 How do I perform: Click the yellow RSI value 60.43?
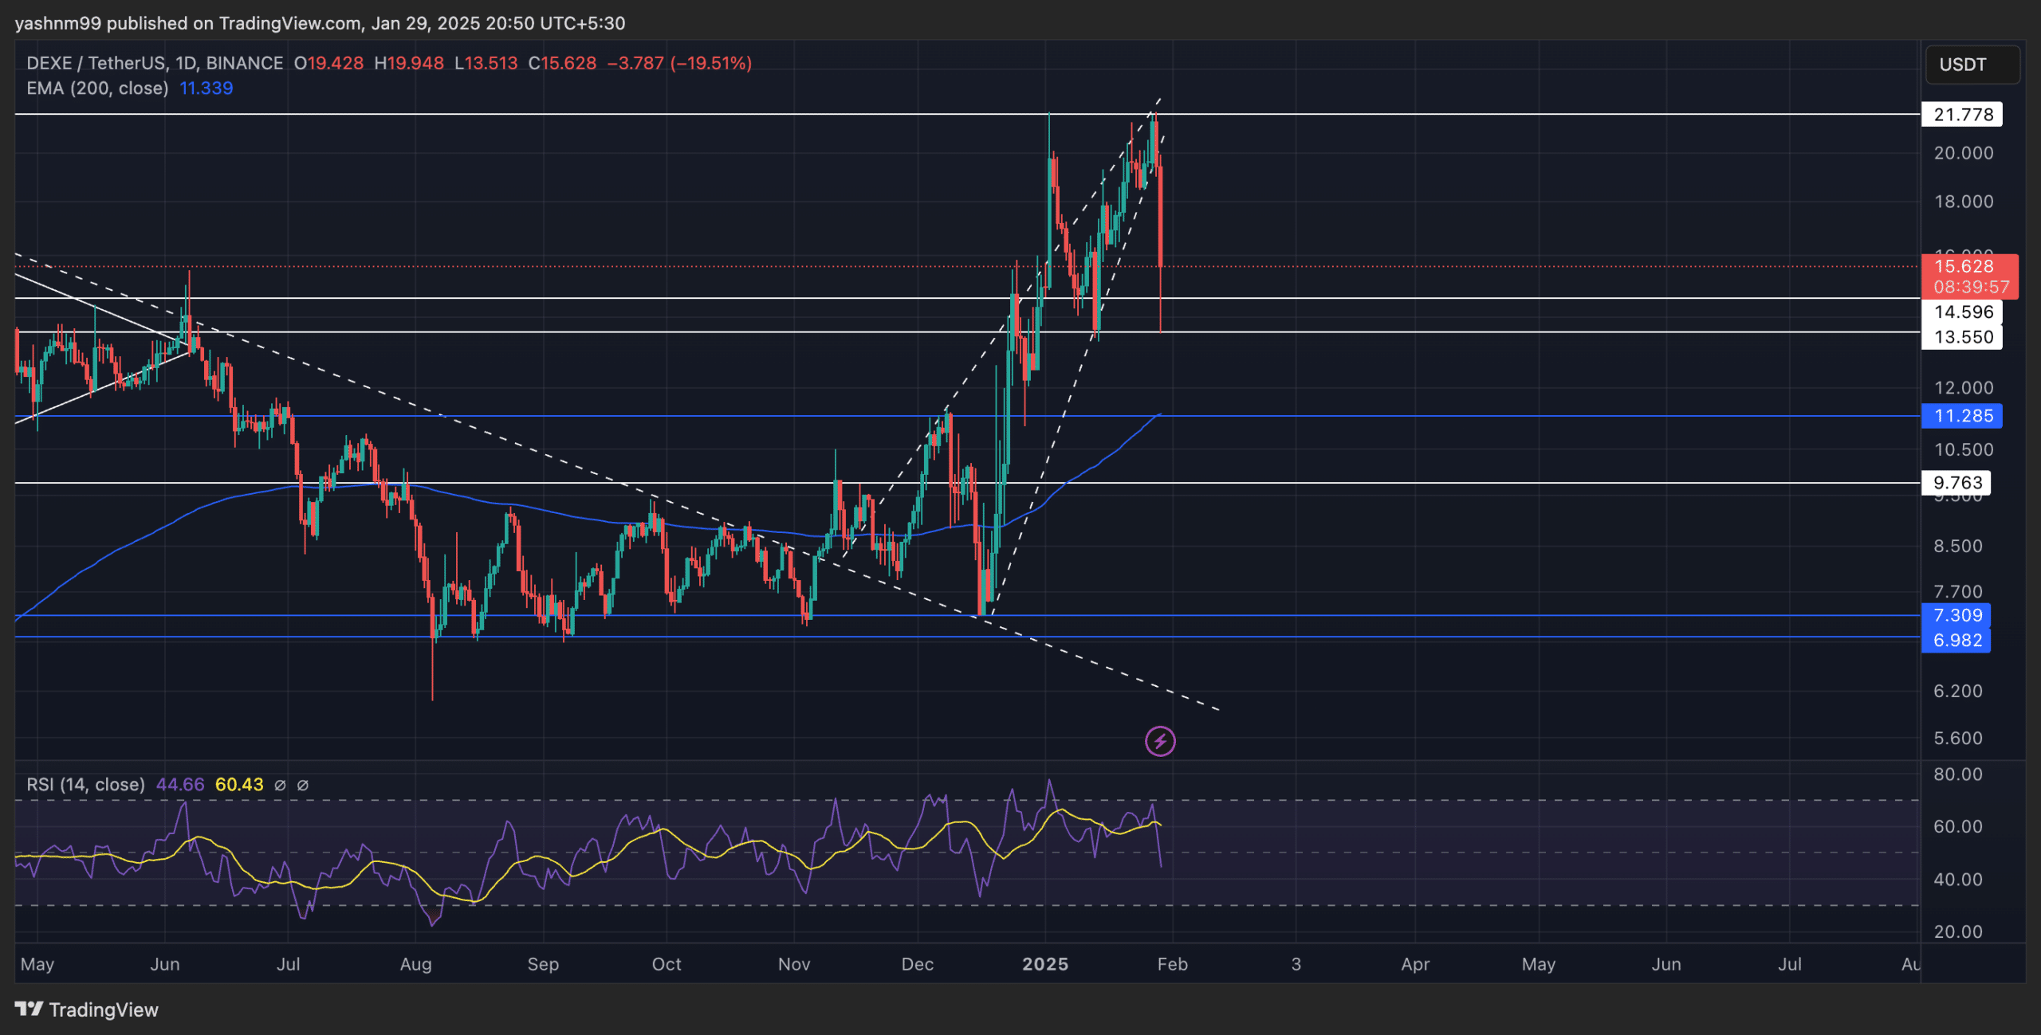pos(239,785)
